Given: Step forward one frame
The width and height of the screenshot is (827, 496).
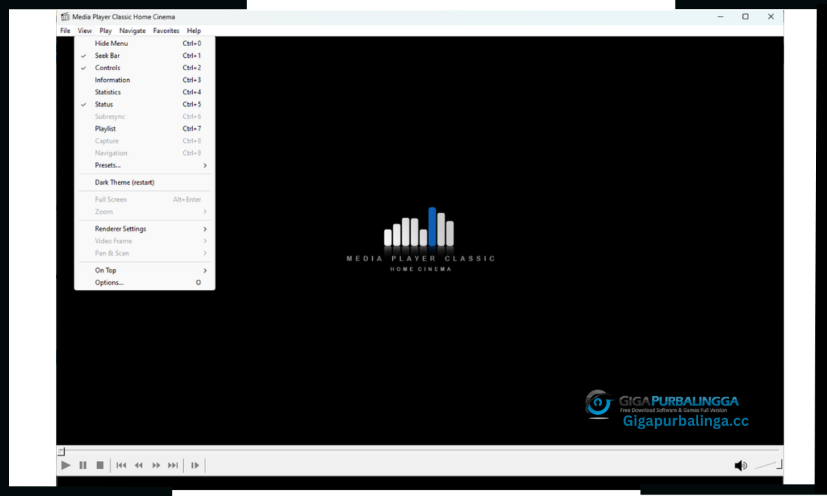Looking at the screenshot, I should 195,466.
